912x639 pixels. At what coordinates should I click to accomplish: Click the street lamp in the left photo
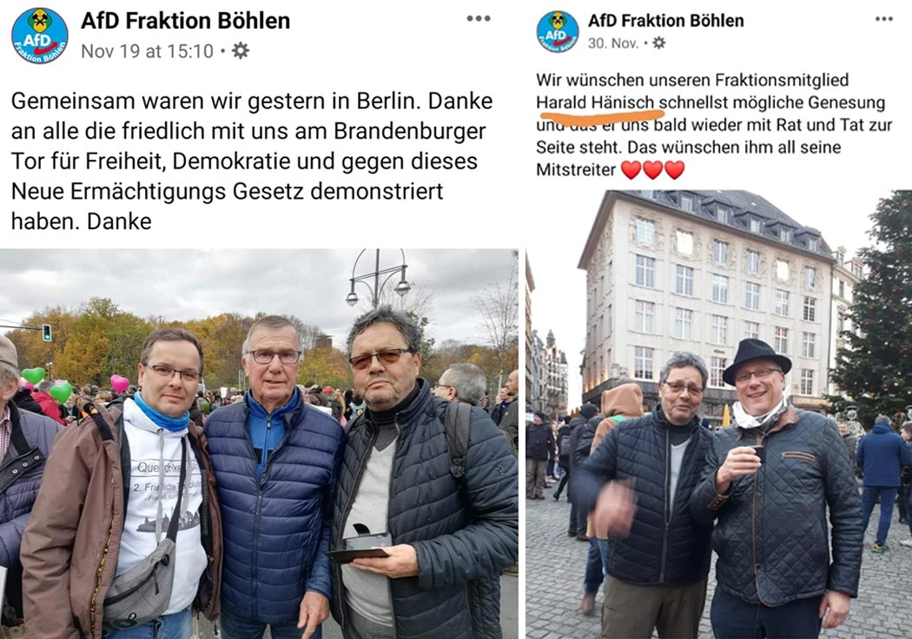[378, 278]
